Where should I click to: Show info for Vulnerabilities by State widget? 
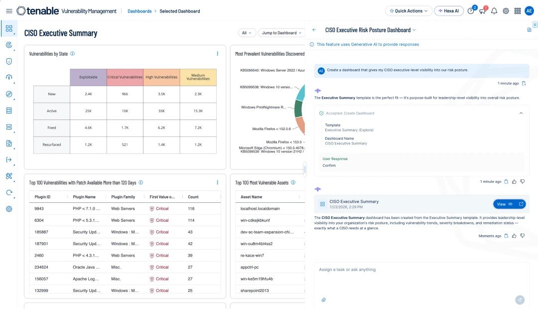click(x=72, y=53)
